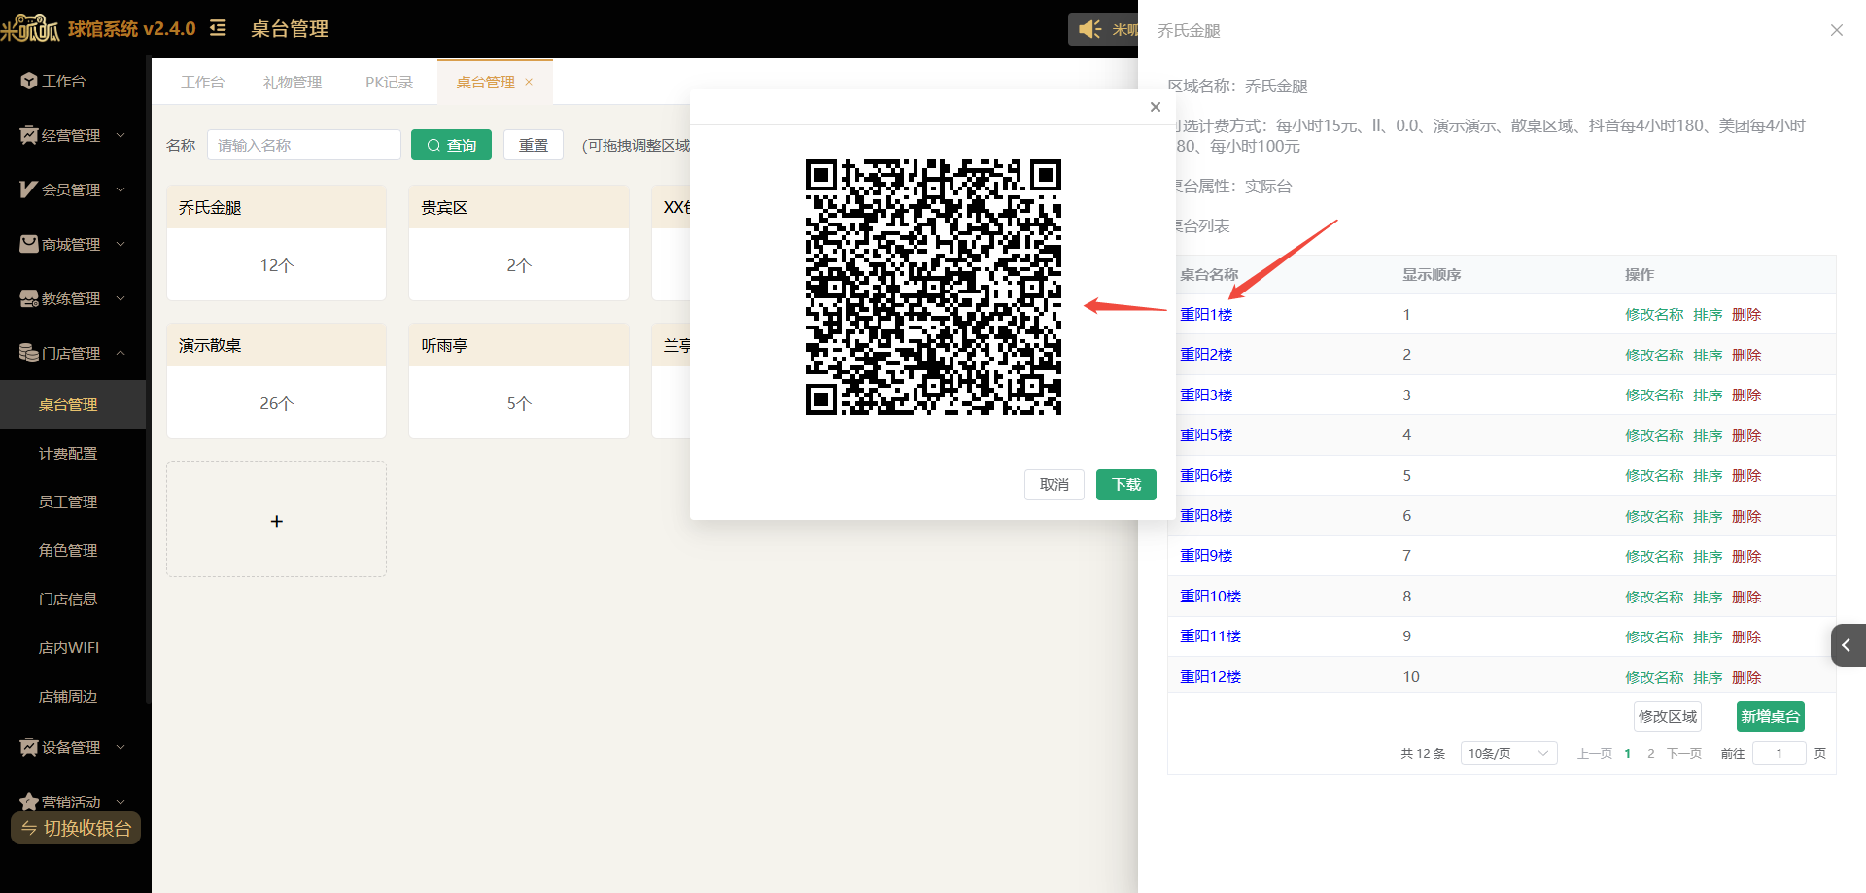Click the QR code image

(x=933, y=287)
